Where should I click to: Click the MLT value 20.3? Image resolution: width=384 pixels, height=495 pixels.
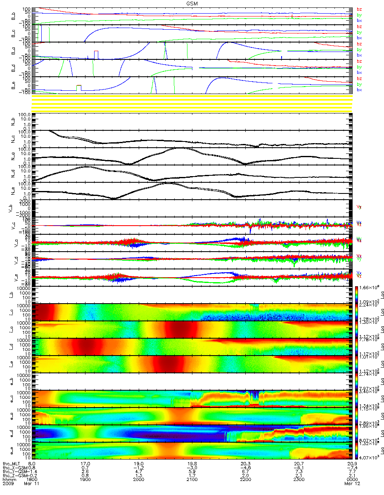(245, 463)
